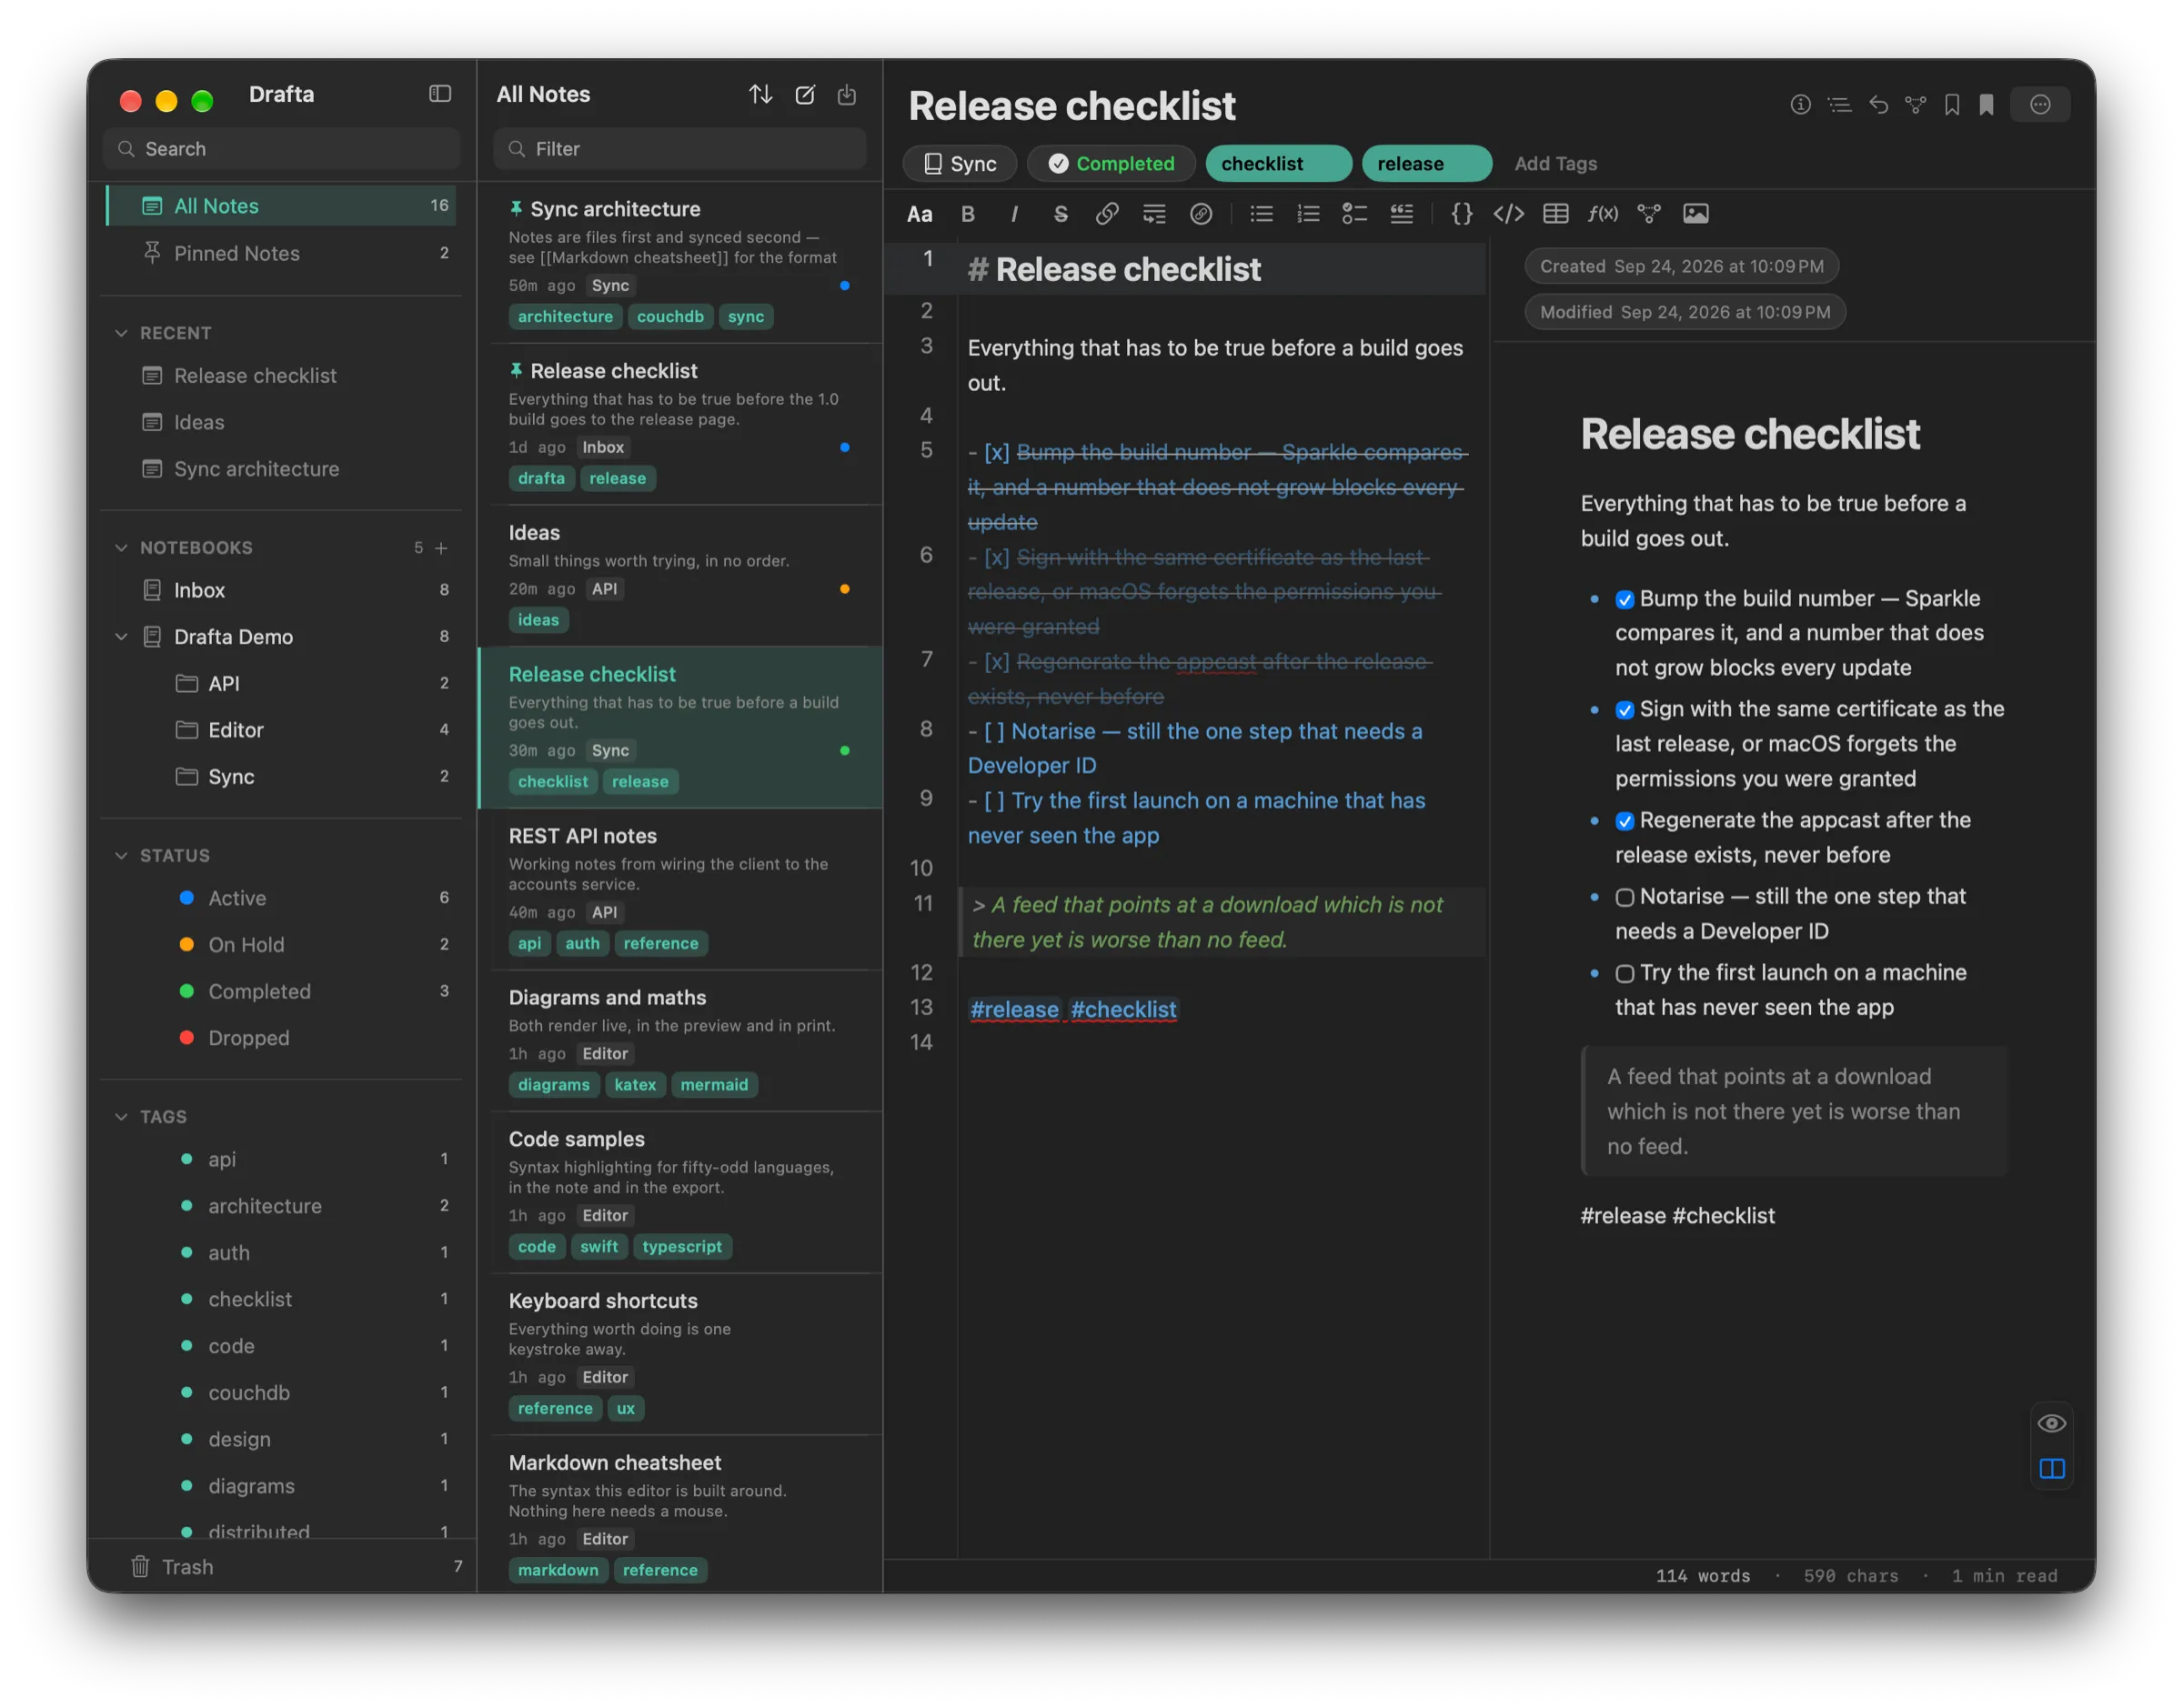Toggle preview visibility with eye icon
Viewport: 2183px width, 1708px height.
tap(2051, 1423)
